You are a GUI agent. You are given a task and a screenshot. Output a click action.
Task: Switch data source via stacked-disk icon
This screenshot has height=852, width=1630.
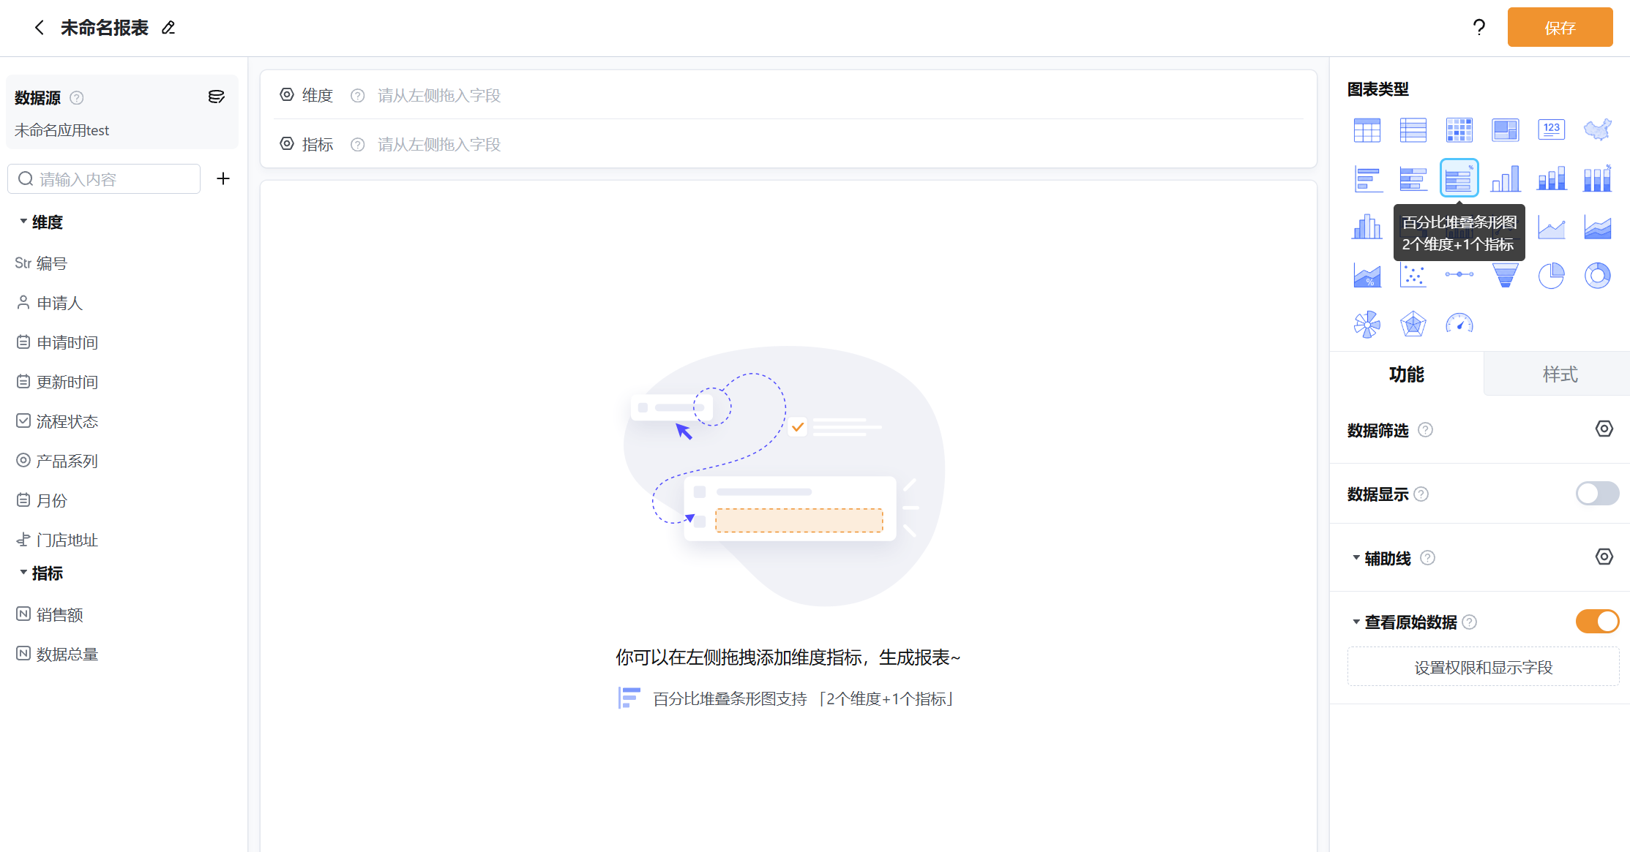pyautogui.click(x=216, y=97)
